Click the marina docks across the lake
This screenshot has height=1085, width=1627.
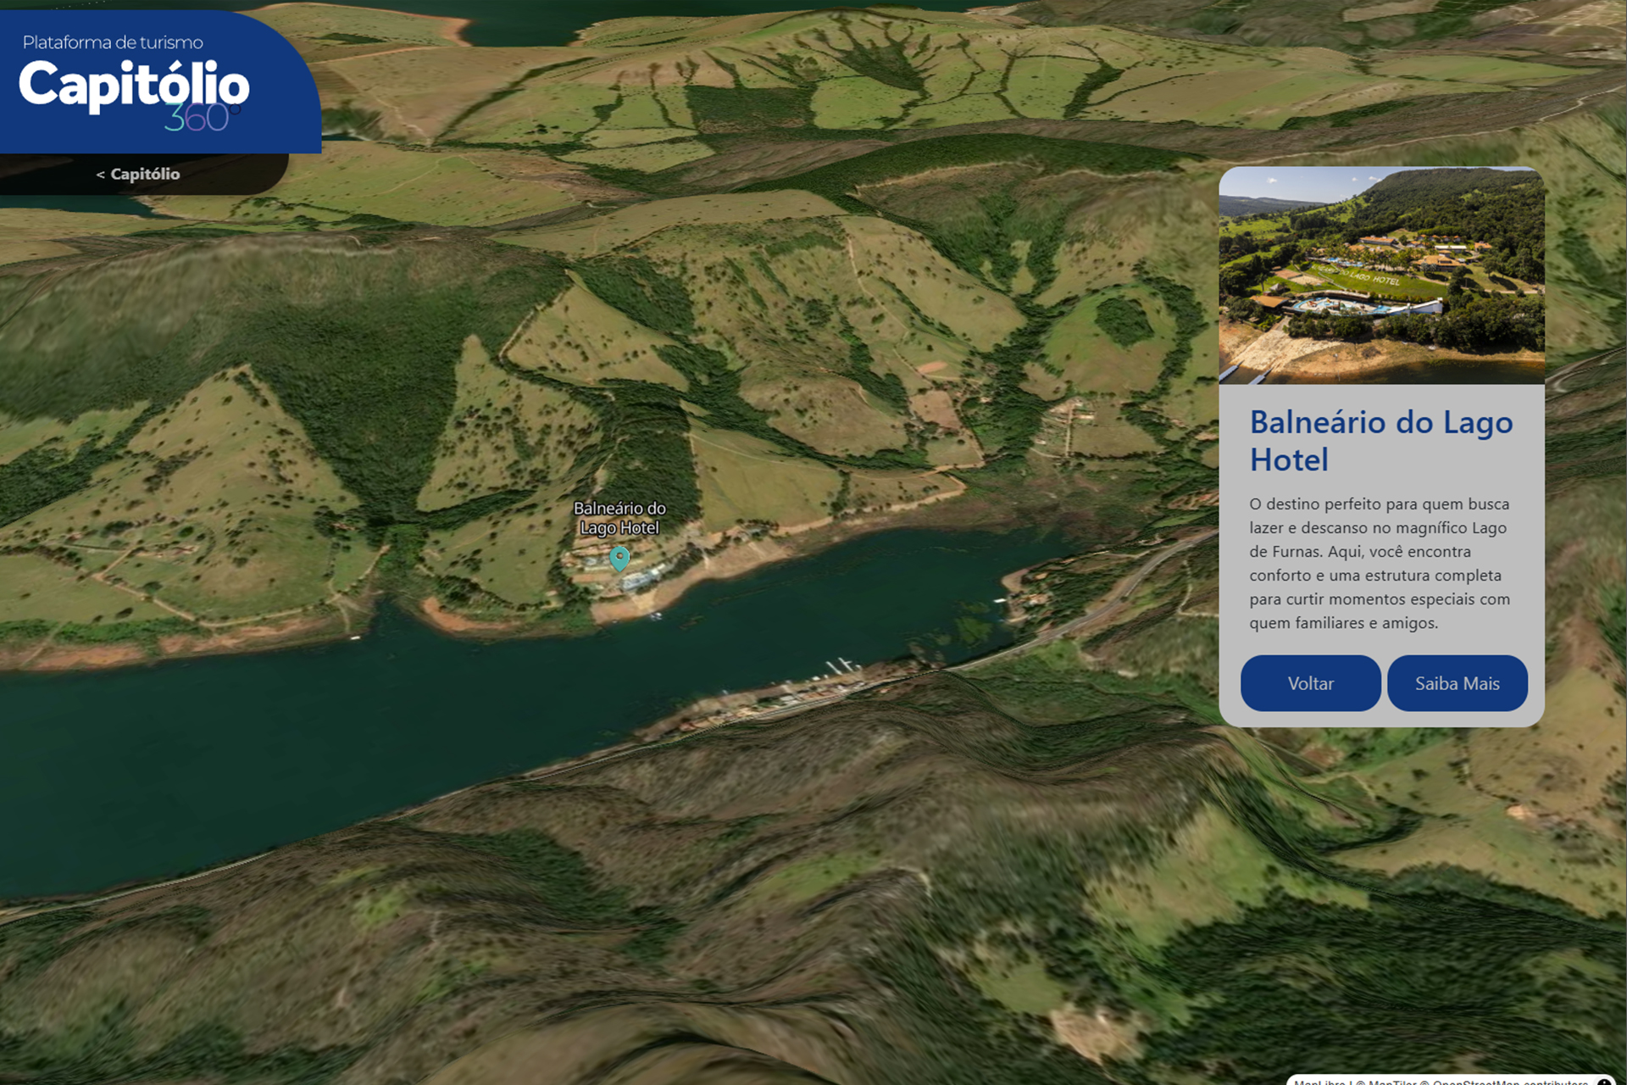click(x=841, y=667)
